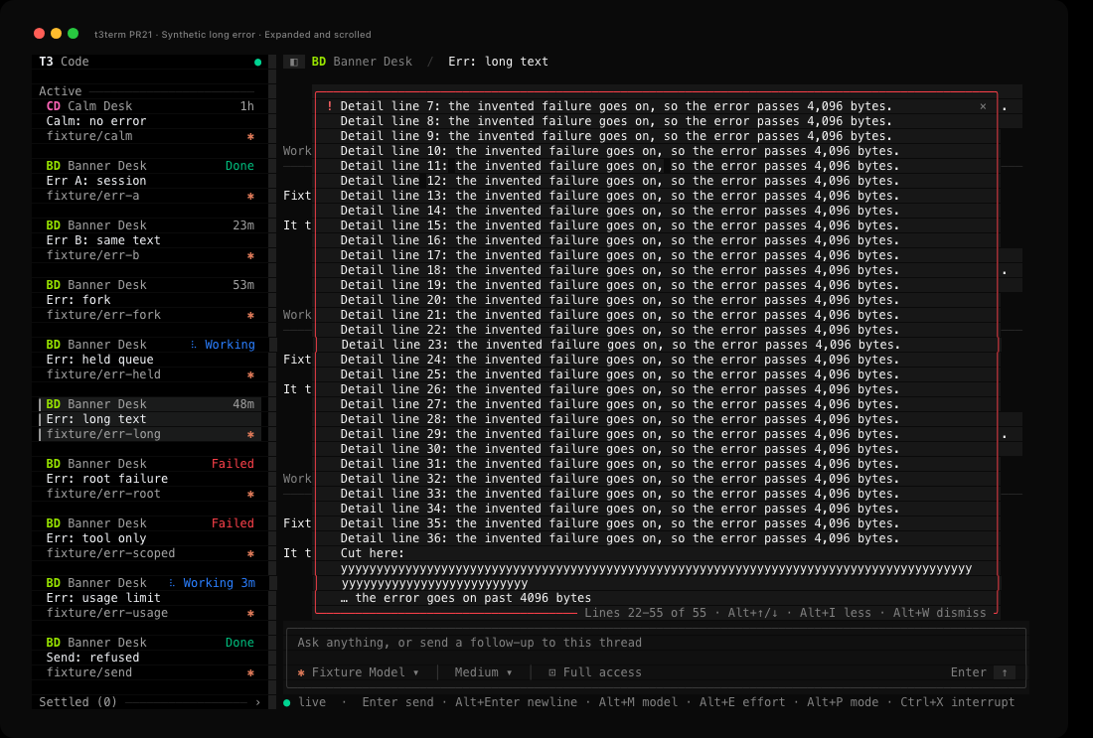Screen dimensions: 1093x738
Task: Click the spinner icon on held queue thread
Action: [193, 345]
